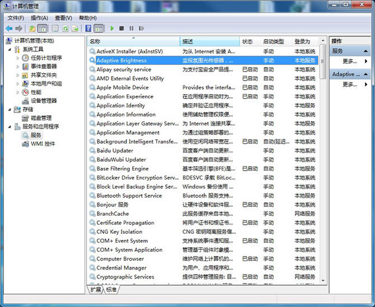Click the Refresh toolbar icon
This screenshot has width=375, height=307.
[65, 28]
